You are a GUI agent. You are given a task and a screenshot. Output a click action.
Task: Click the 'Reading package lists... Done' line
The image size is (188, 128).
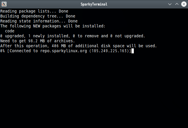coord(34,11)
